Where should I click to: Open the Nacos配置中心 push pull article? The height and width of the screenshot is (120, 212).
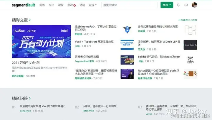tap(158, 72)
